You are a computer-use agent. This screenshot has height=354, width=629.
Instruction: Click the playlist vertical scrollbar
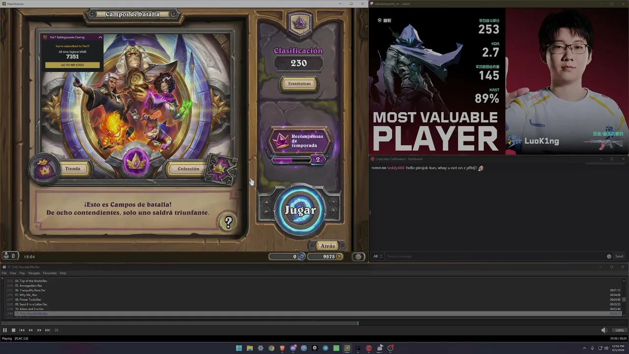[625, 298]
